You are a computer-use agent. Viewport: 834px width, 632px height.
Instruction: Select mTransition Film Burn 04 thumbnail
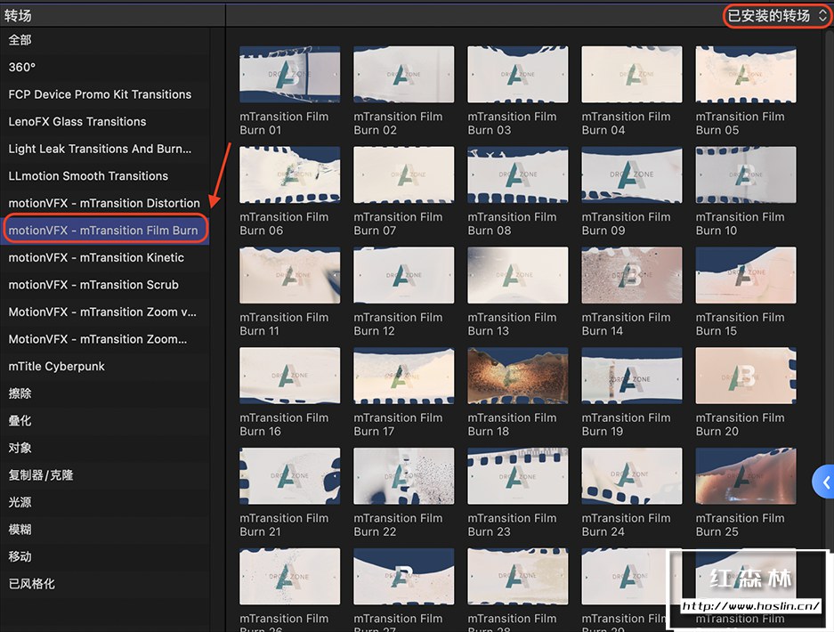pos(632,74)
